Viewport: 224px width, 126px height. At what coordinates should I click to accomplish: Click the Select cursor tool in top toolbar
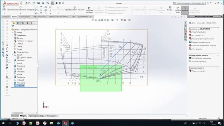(52, 3)
